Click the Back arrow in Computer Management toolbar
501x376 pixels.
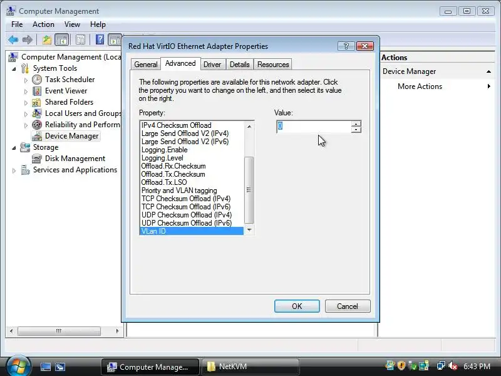[13, 40]
